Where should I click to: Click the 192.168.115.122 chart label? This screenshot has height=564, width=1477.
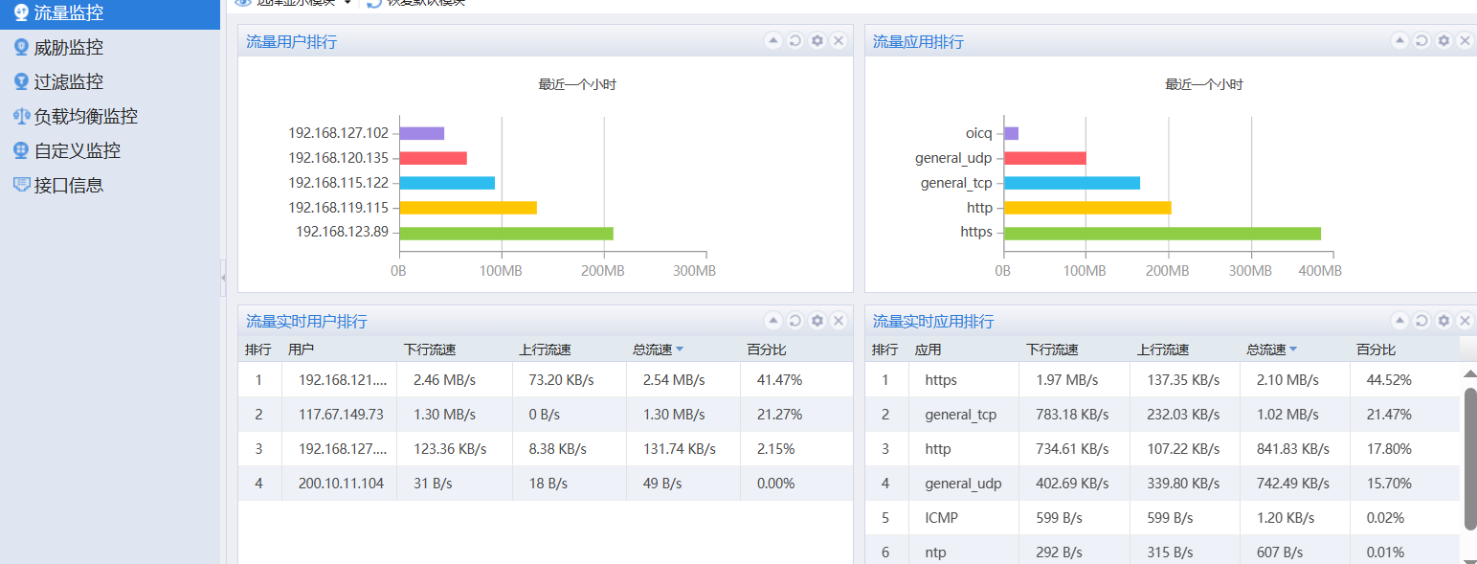tap(339, 183)
